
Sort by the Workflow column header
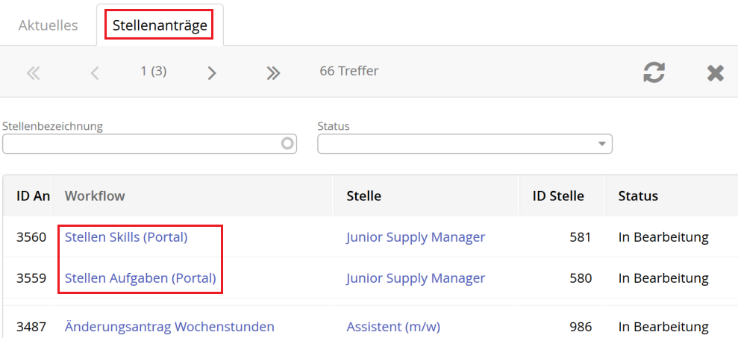point(95,196)
